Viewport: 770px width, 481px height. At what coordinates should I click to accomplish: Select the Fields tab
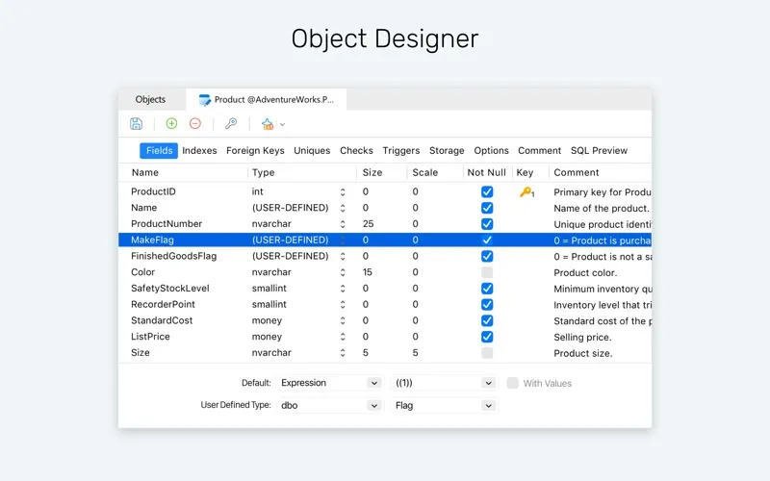pos(159,151)
